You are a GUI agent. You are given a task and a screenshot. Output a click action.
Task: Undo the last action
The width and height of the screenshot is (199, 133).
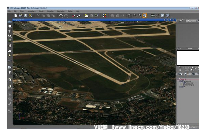(61, 16)
